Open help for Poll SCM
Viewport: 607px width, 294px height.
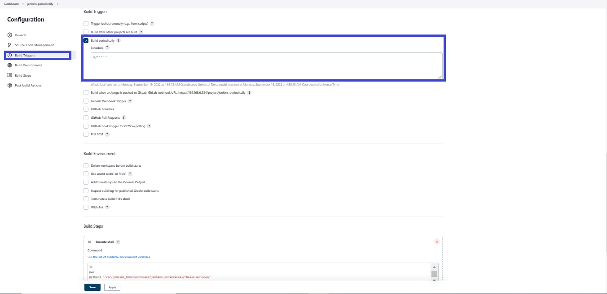(x=107, y=134)
